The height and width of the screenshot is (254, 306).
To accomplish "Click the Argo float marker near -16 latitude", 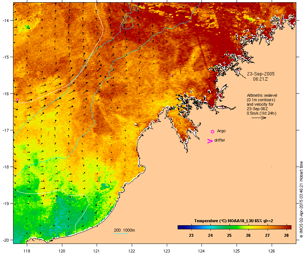I will (17, 100).
